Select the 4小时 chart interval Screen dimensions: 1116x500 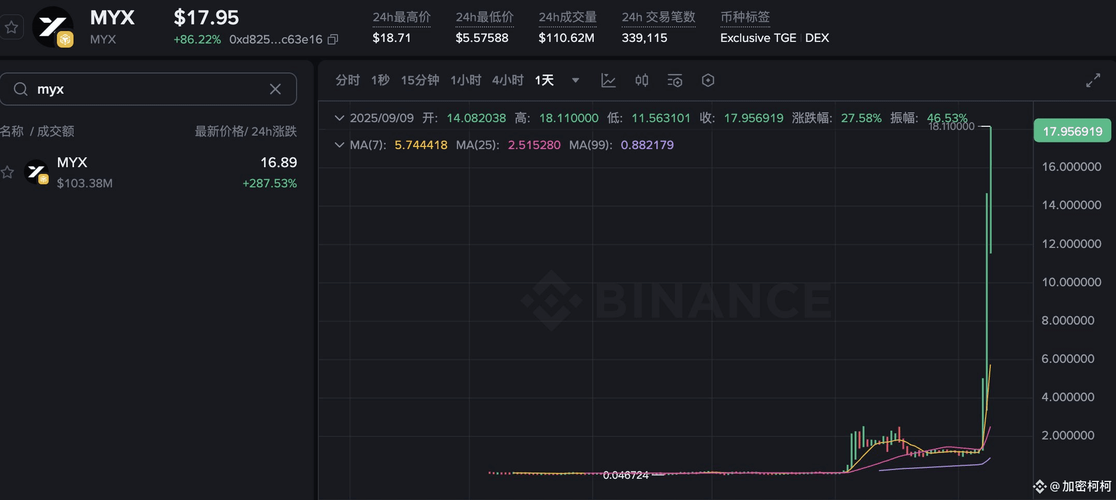508,80
